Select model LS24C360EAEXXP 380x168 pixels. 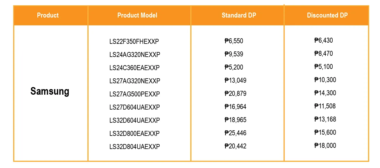point(134,68)
